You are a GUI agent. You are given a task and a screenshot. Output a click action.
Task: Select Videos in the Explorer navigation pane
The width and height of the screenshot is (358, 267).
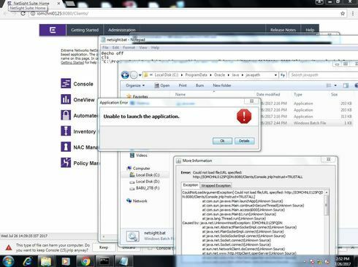coord(139,155)
